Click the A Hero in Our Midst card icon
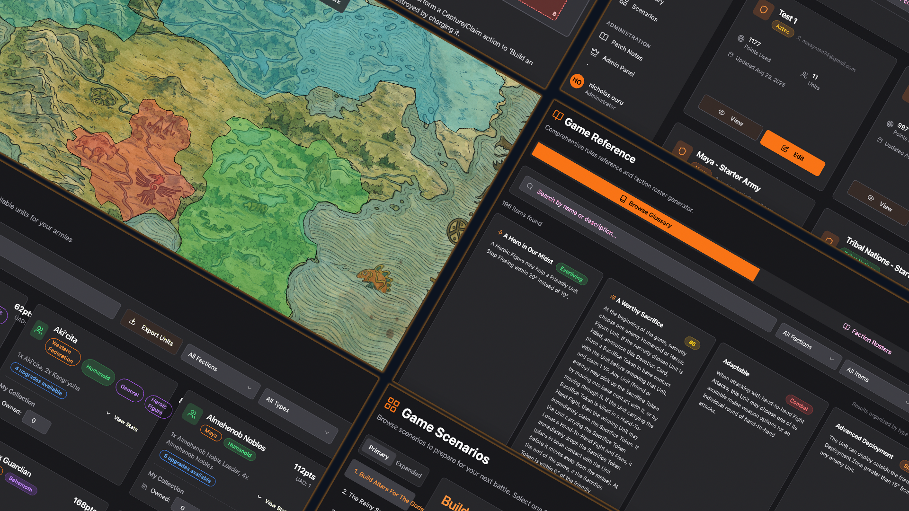The width and height of the screenshot is (909, 511). [500, 232]
